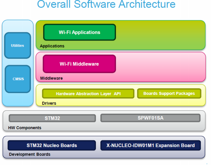The image size is (211, 165).
Task: Click the Middleware layer label
Action: click(x=51, y=78)
